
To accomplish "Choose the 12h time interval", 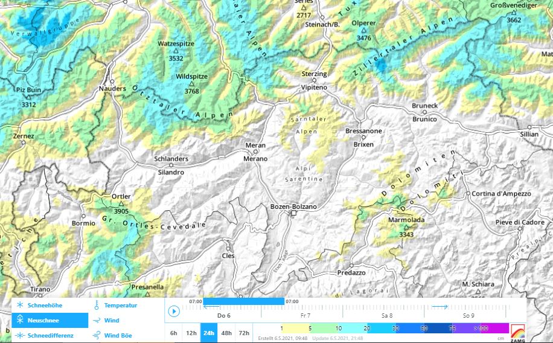I will coord(191,333).
